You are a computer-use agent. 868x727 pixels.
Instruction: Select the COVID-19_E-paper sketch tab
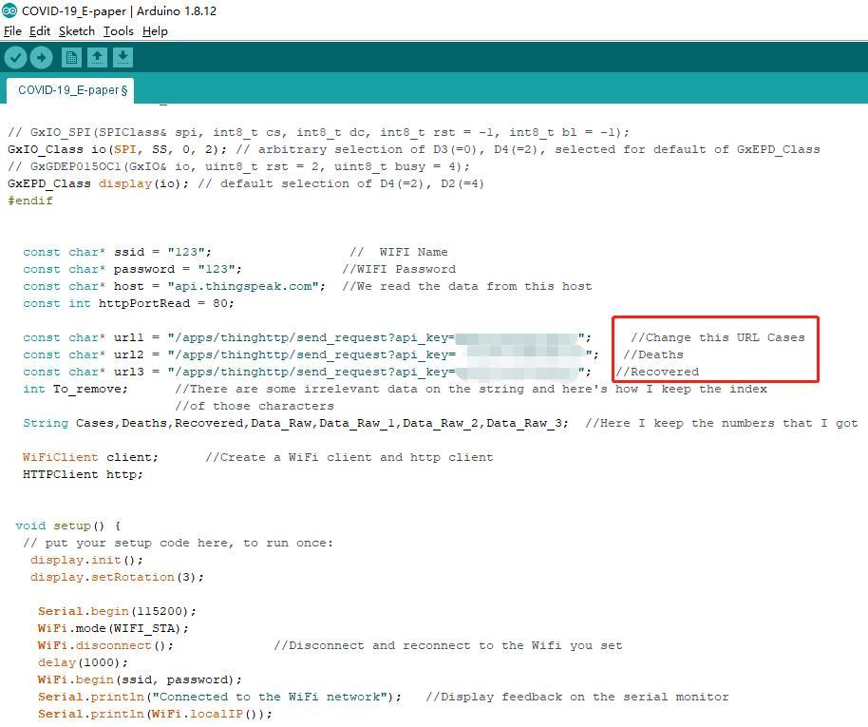(71, 90)
